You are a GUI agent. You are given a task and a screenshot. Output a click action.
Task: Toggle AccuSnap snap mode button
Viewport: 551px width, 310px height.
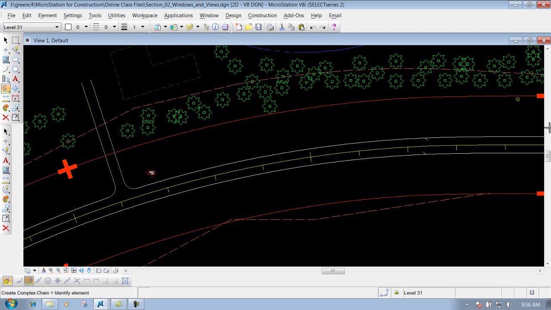(x=7, y=281)
